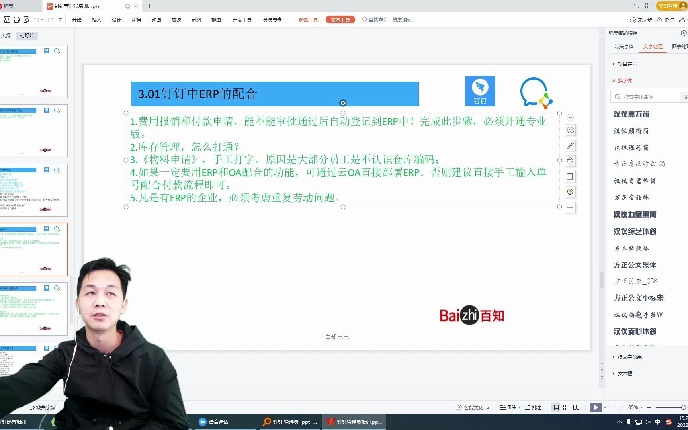Open the 设计 ribbon tab
This screenshot has width=688, height=430.
pyautogui.click(x=117, y=20)
